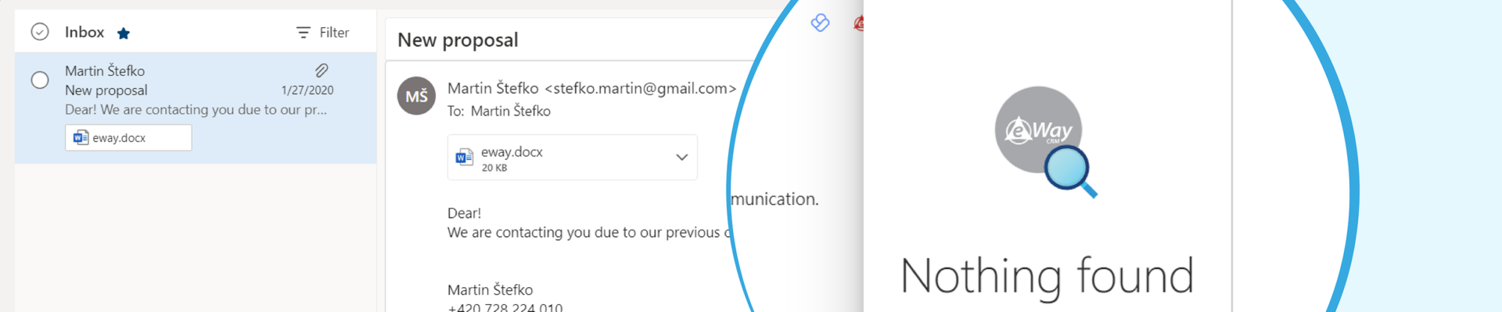Viewport: 1502px width, 312px height.
Task: Select Martin Štefko message radio circle
Action: tap(40, 80)
